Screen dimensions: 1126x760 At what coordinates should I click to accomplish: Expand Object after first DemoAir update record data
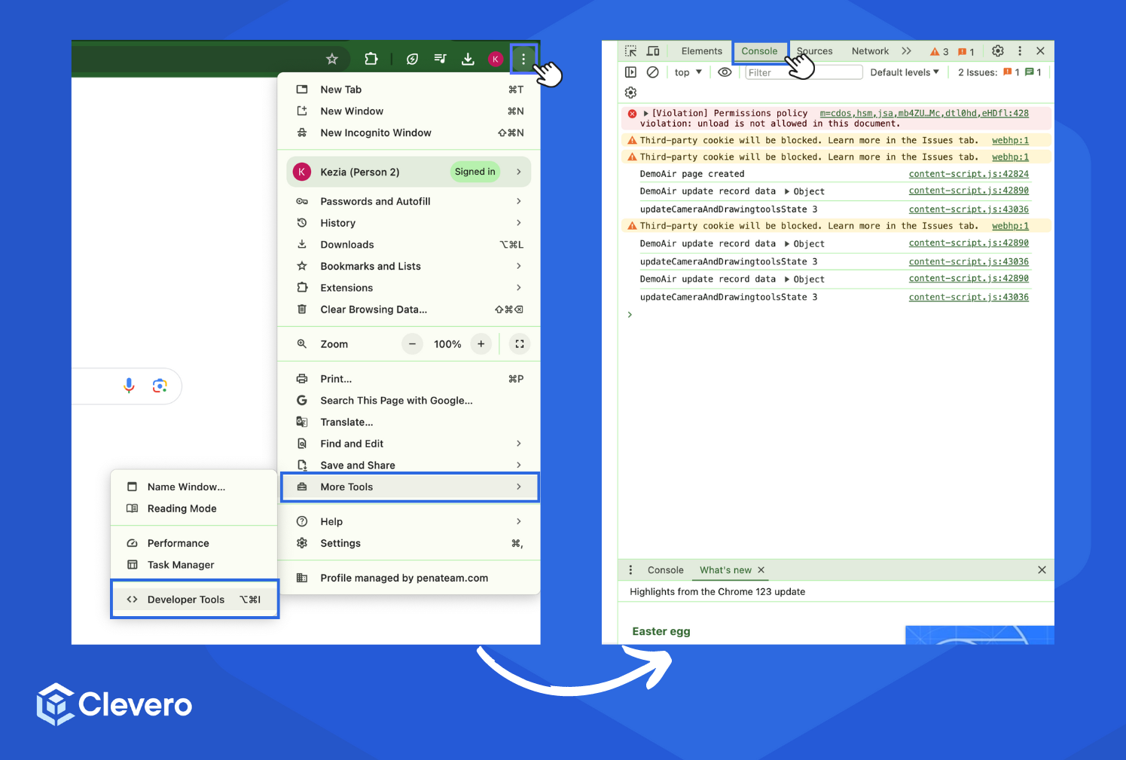787,191
